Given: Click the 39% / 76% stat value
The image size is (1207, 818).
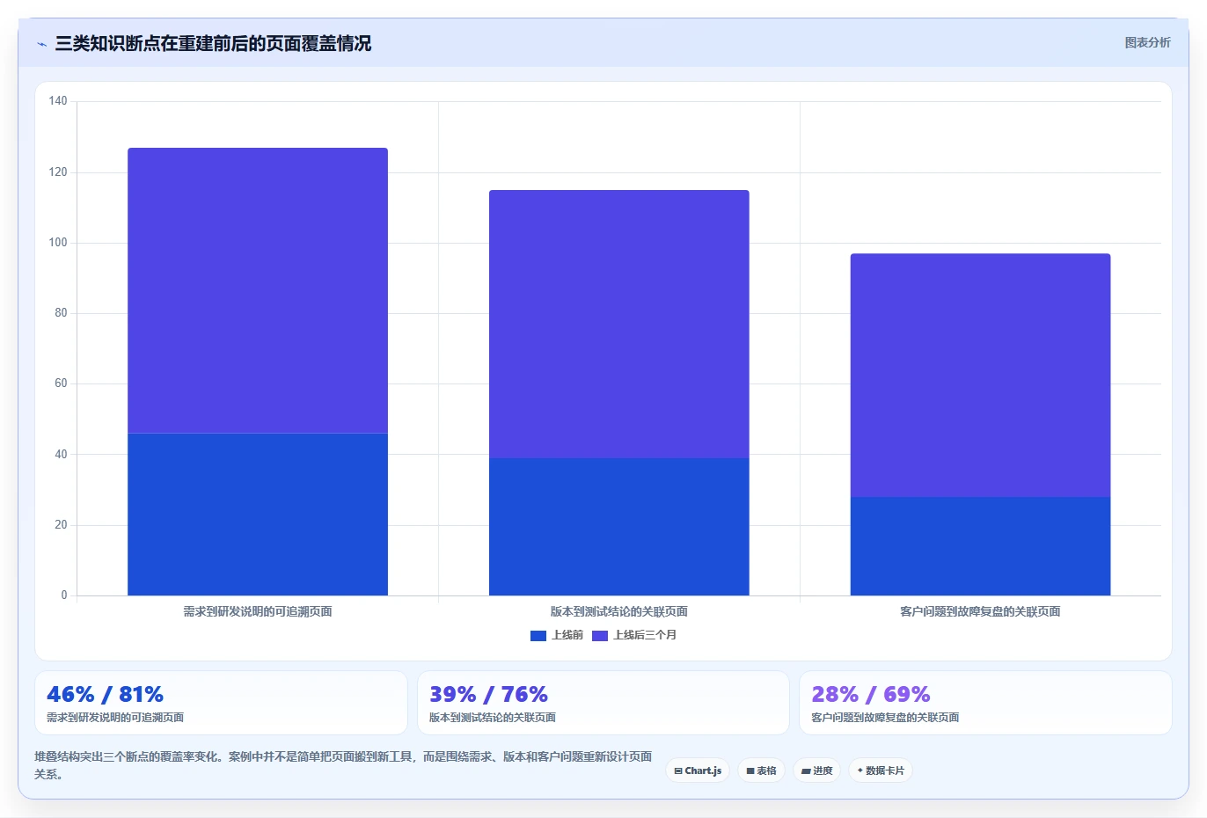Looking at the screenshot, I should click(488, 694).
